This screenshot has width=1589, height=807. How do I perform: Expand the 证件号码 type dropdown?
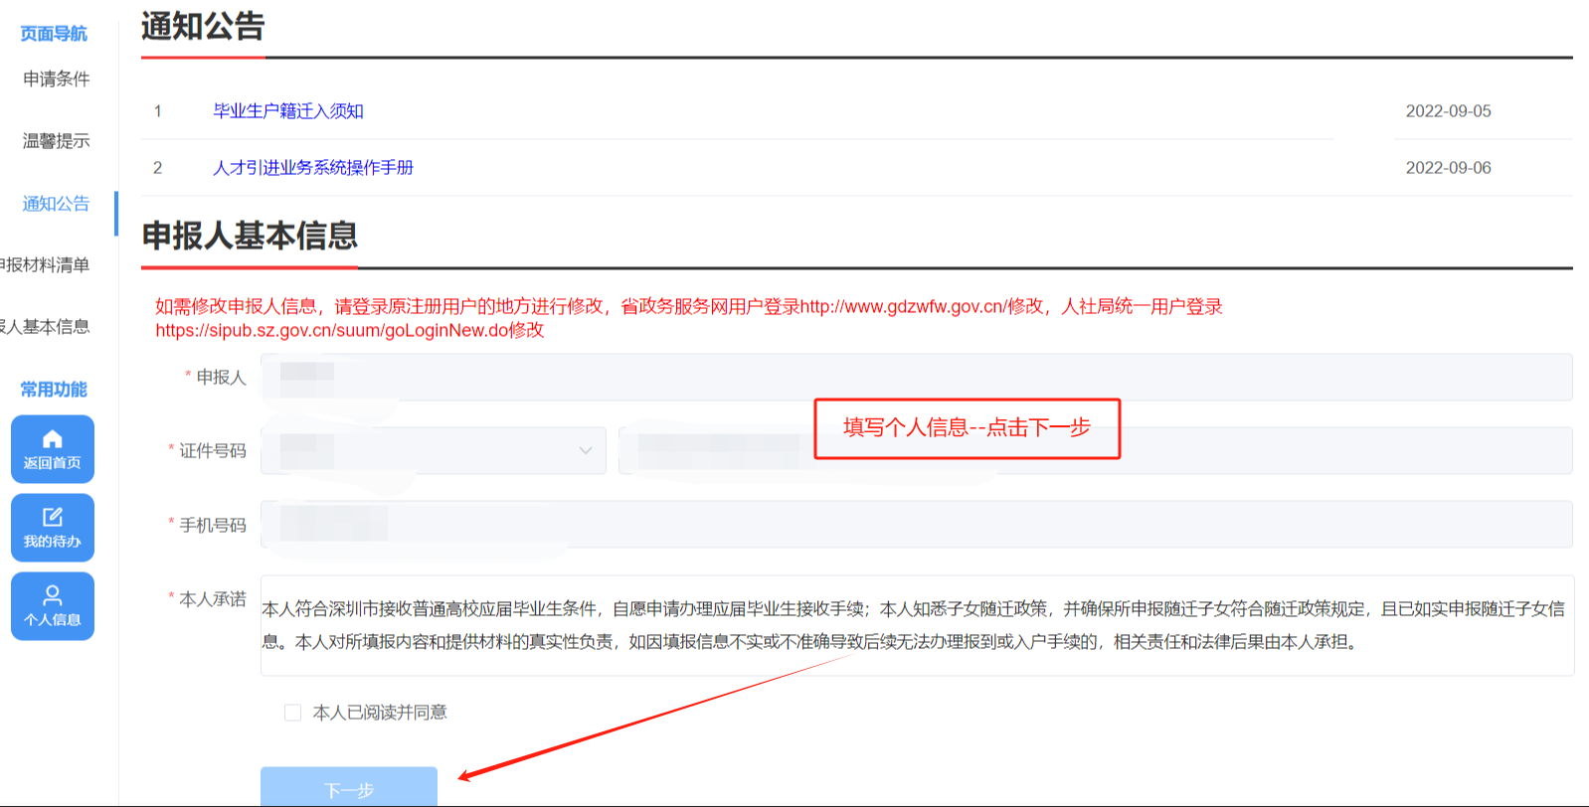[434, 450]
